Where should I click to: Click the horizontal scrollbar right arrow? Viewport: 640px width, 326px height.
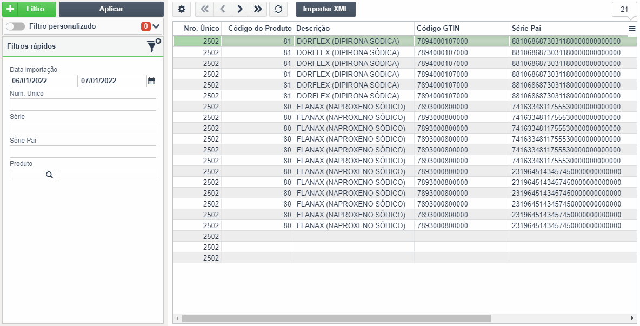point(632,318)
